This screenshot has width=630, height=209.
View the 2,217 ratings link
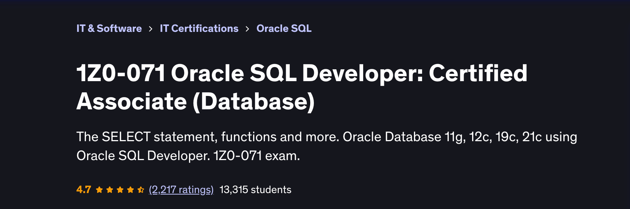tap(181, 190)
